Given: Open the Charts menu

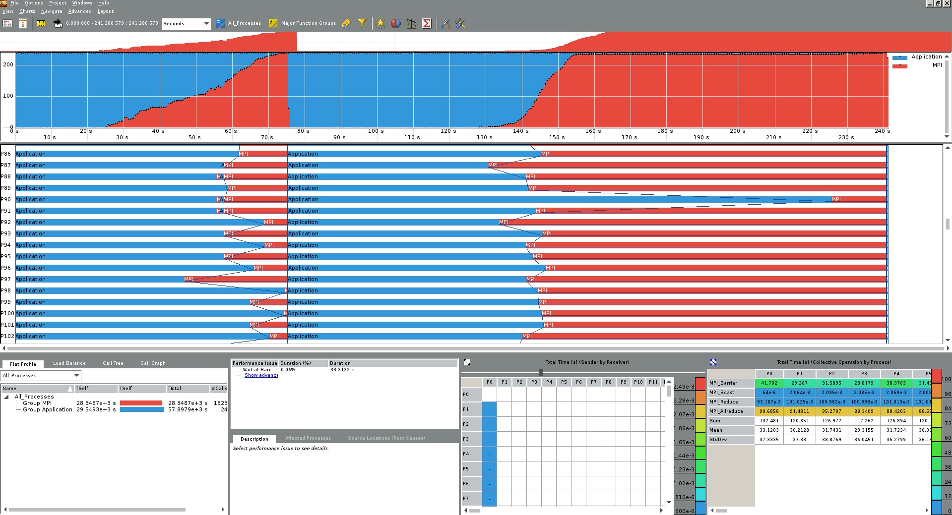Looking at the screenshot, I should 27,11.
